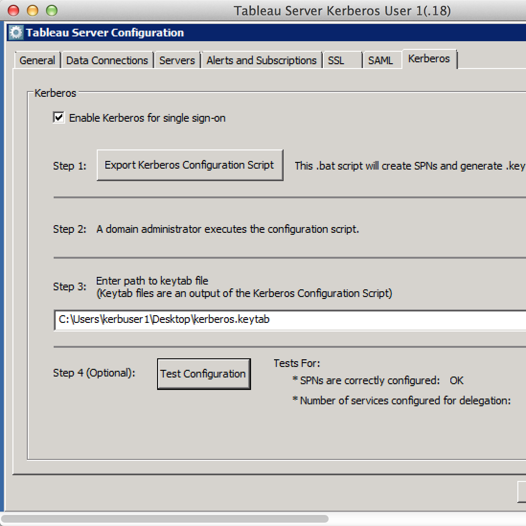
Task: Click the Tableau Server Configuration gear icon
Action: [x=15, y=33]
